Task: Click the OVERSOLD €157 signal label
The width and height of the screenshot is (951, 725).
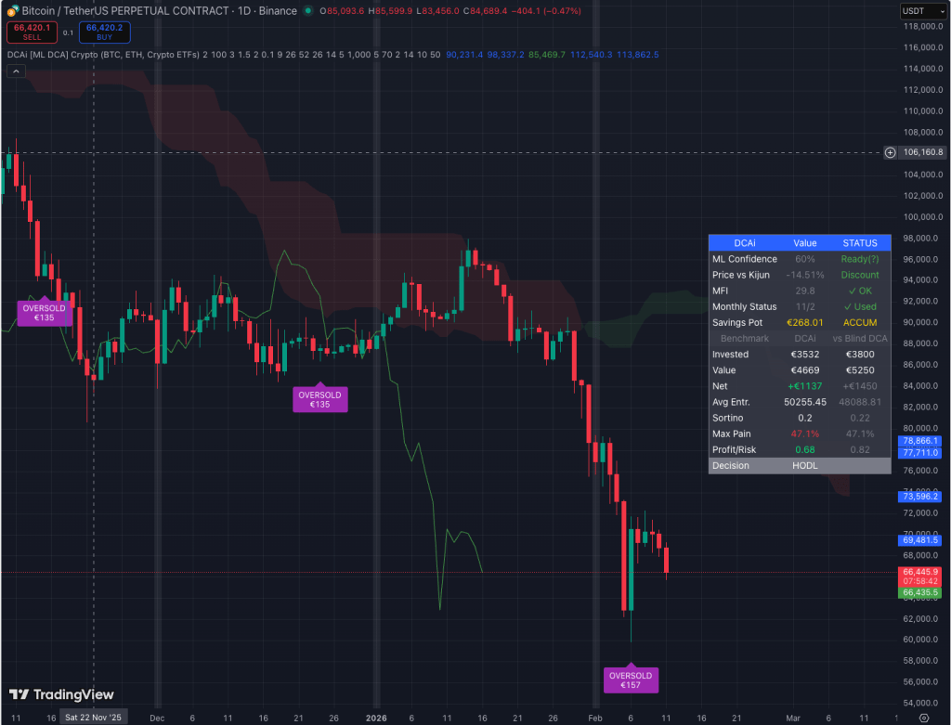Action: [x=631, y=680]
